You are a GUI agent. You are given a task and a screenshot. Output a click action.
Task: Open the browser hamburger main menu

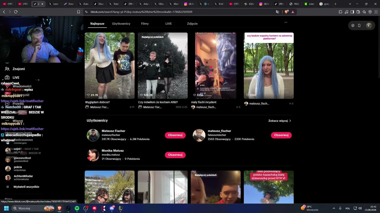(x=376, y=12)
